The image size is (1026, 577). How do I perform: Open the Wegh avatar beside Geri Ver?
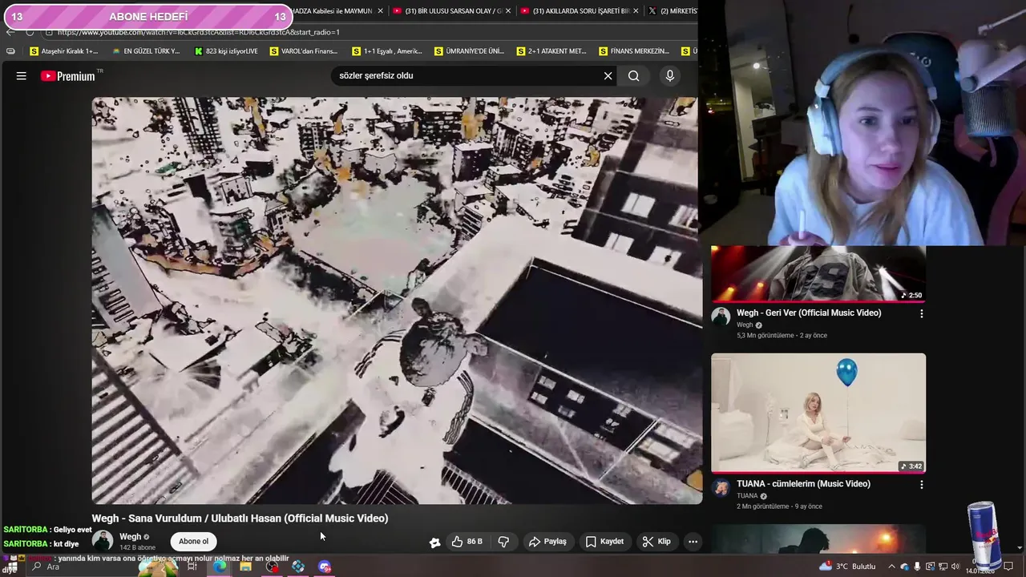pos(721,317)
